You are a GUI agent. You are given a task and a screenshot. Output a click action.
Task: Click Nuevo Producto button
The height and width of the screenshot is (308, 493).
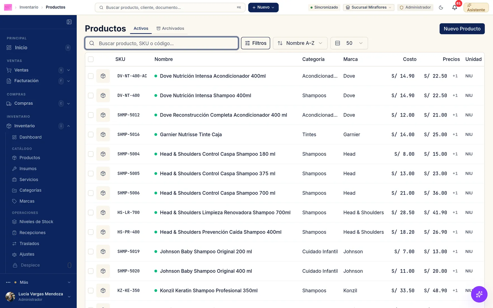point(462,29)
